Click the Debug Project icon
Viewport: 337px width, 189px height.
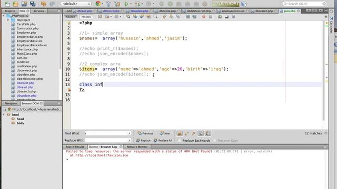point(137,4)
